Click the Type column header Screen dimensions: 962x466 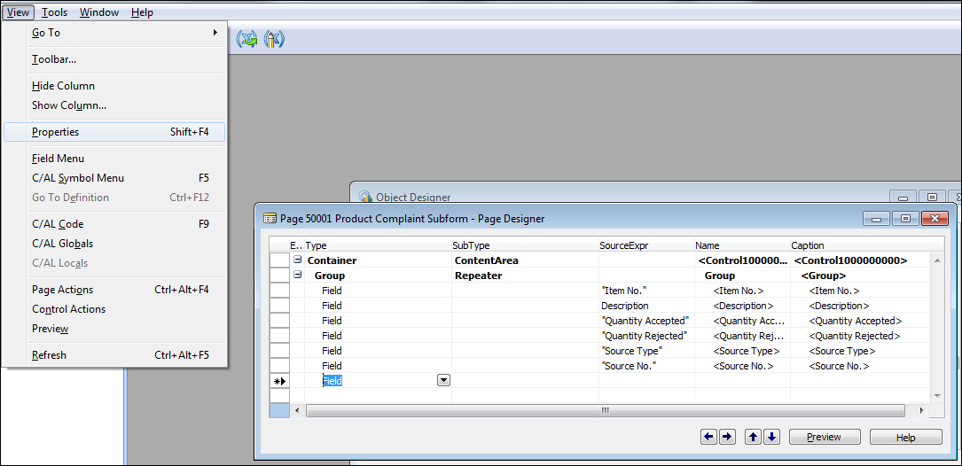378,245
